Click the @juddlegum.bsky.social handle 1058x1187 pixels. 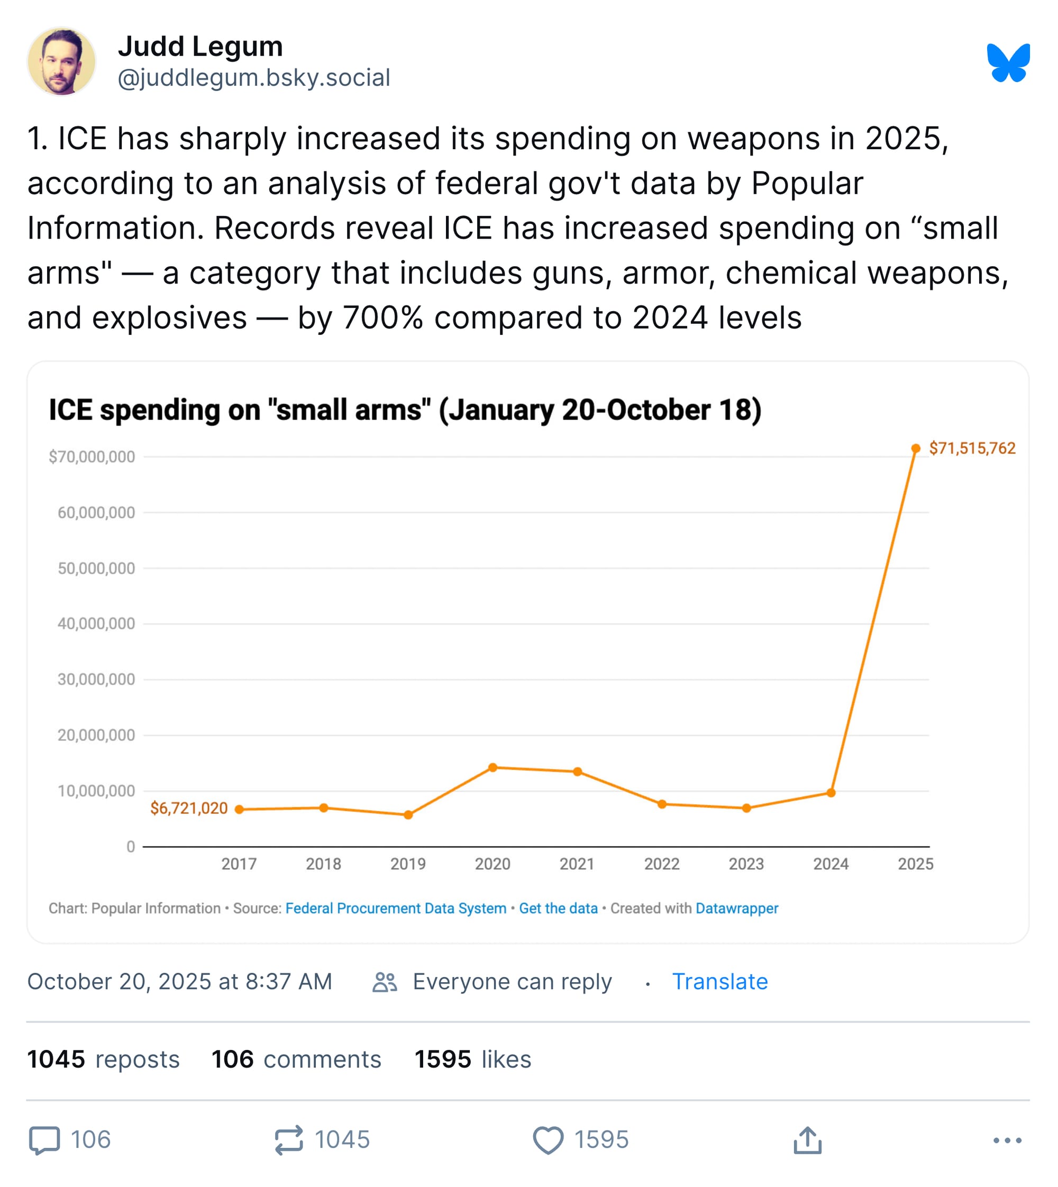coord(254,78)
